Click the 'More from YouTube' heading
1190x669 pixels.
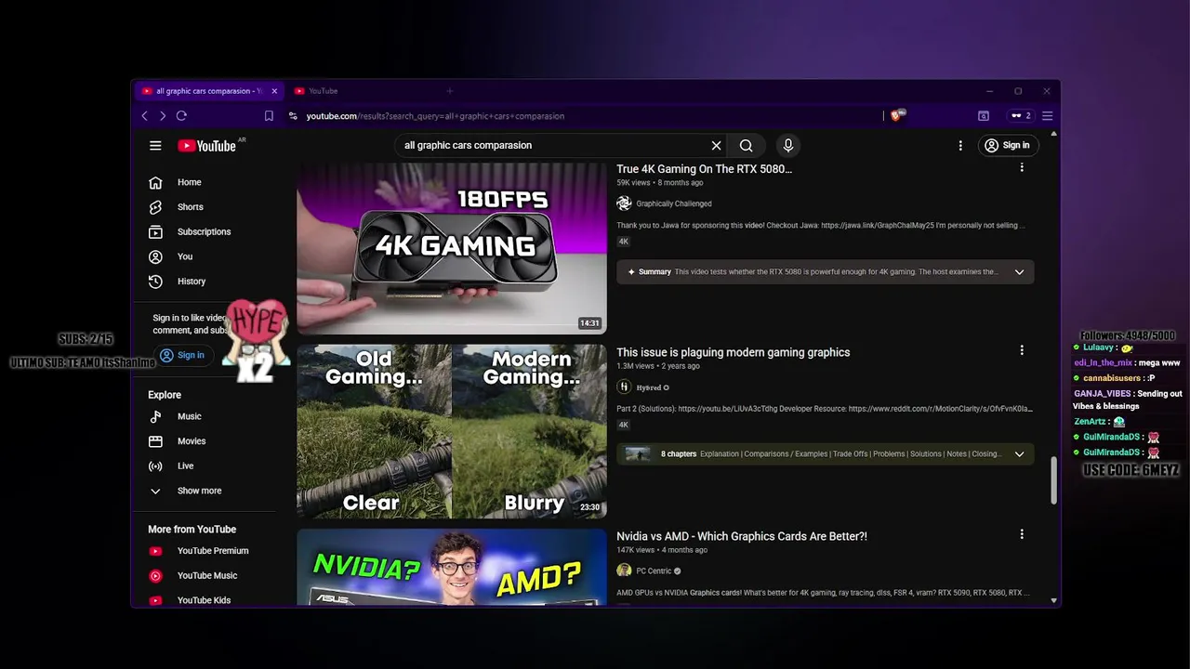click(192, 530)
